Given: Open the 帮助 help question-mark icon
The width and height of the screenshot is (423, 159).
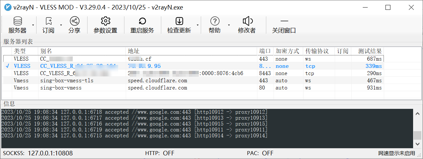Looking at the screenshot, I should pyautogui.click(x=215, y=22).
